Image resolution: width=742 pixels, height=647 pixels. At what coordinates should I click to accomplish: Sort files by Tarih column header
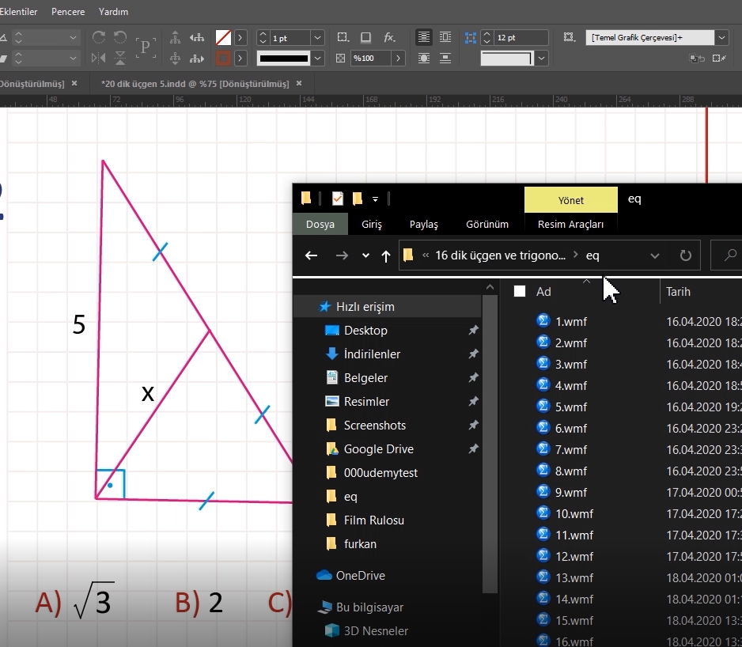678,291
